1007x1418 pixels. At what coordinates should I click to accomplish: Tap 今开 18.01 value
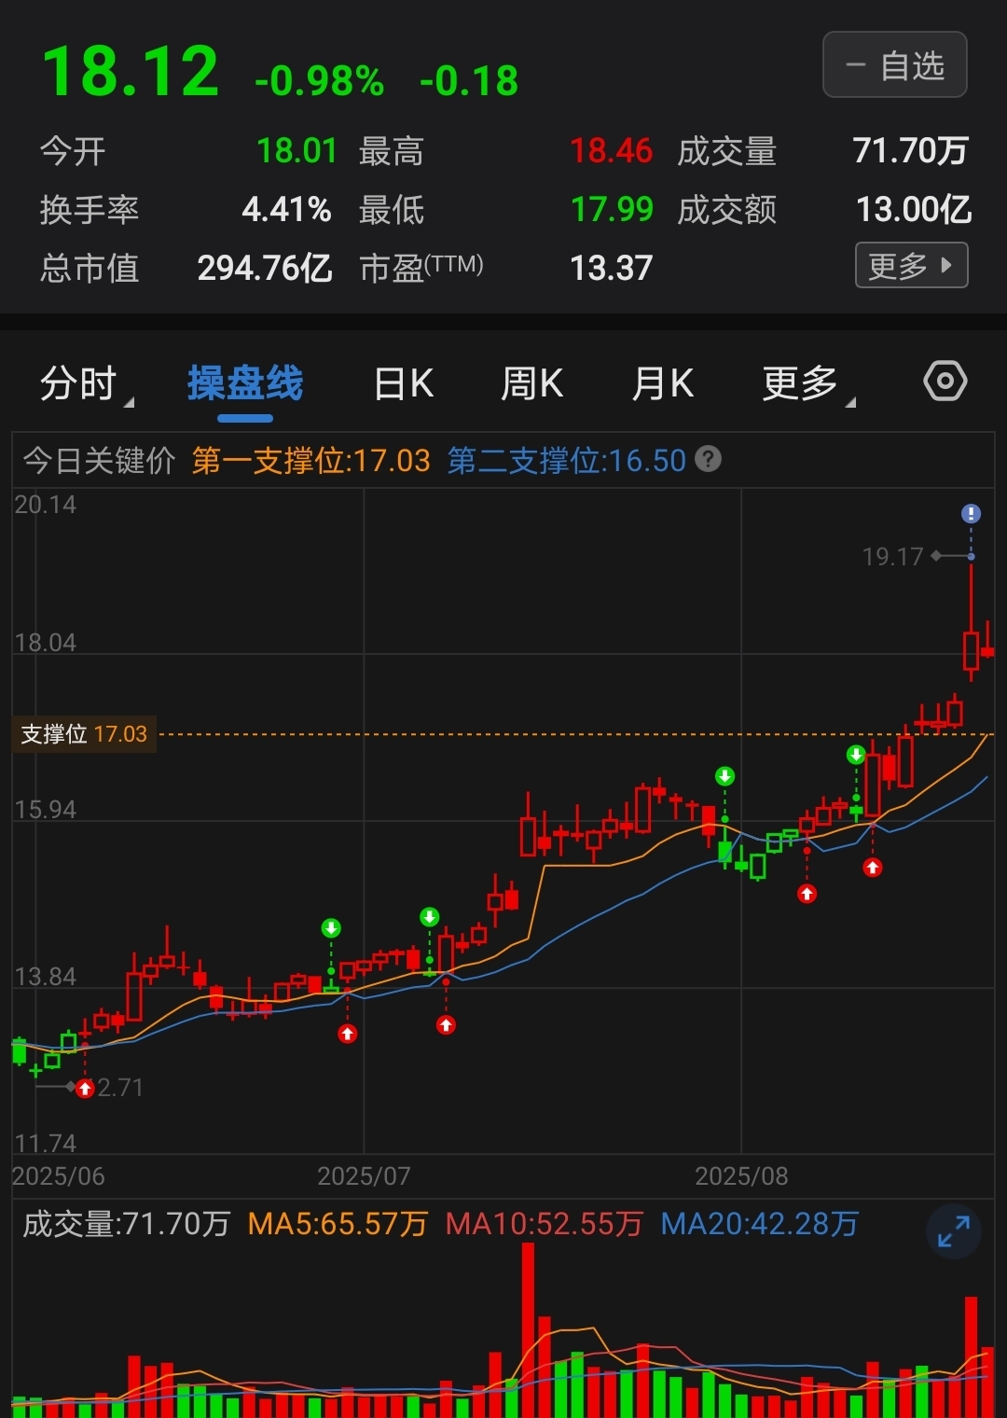(x=297, y=151)
